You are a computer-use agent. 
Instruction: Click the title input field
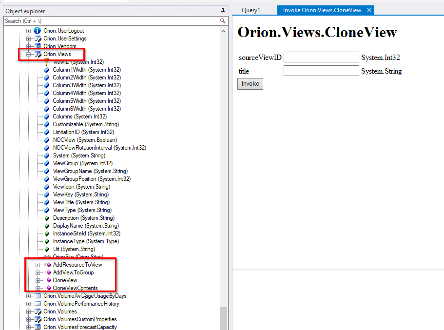point(321,71)
